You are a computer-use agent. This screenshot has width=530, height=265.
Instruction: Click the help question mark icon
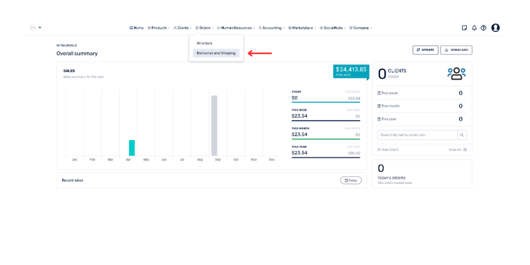pyautogui.click(x=483, y=28)
